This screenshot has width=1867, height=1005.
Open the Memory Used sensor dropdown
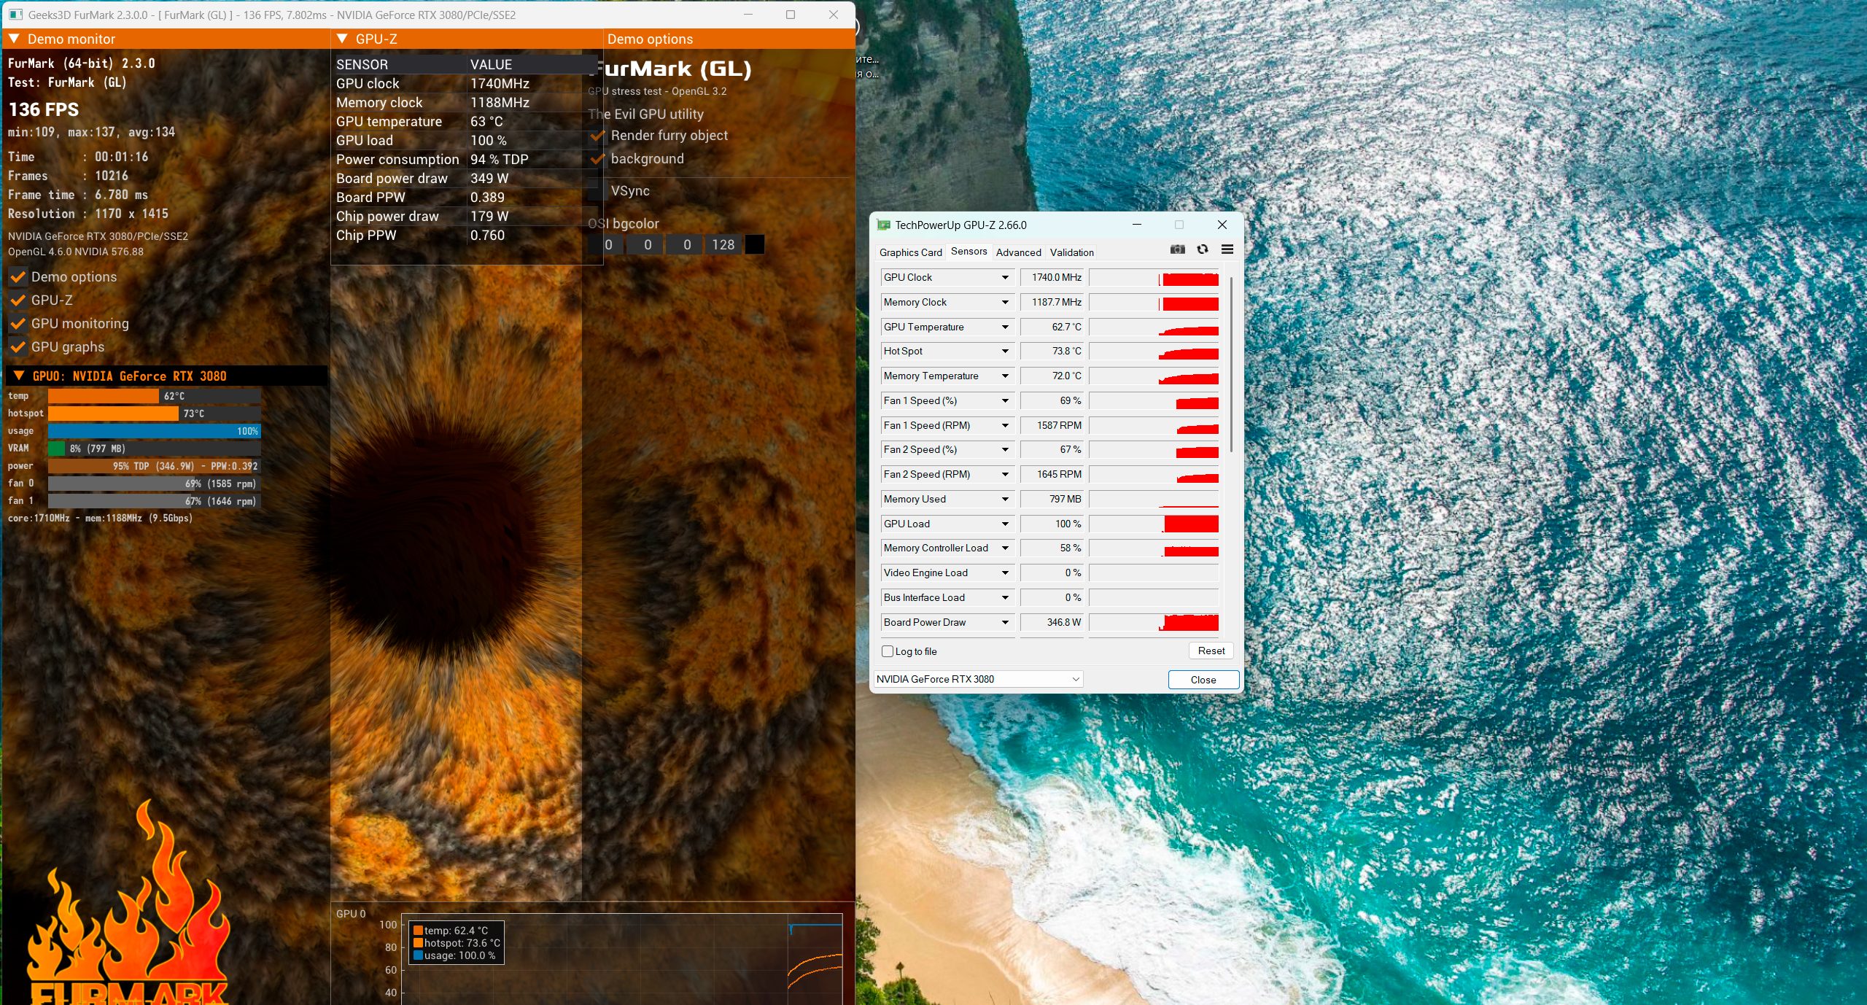(1005, 499)
